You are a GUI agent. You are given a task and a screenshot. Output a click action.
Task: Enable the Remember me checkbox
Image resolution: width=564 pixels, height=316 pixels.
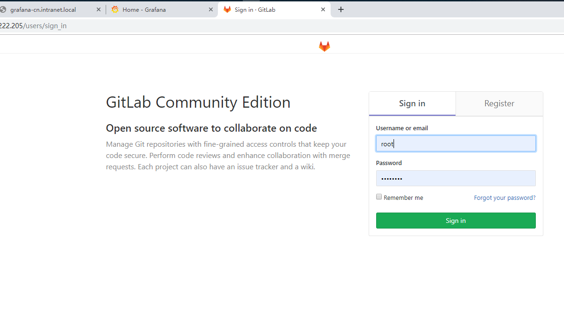(379, 197)
